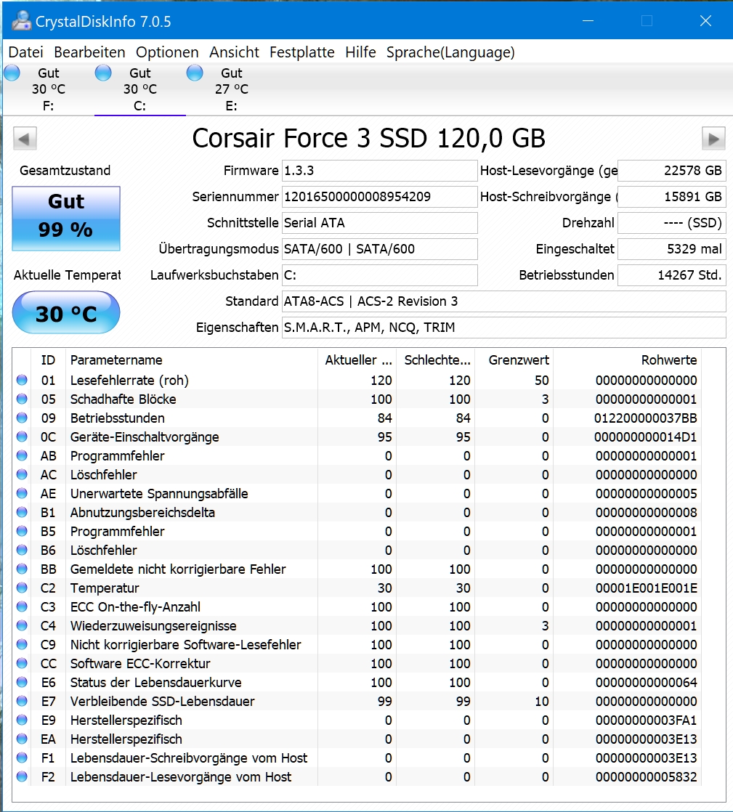This screenshot has width=733, height=812.
Task: Click the ID column header
Action: 48,360
